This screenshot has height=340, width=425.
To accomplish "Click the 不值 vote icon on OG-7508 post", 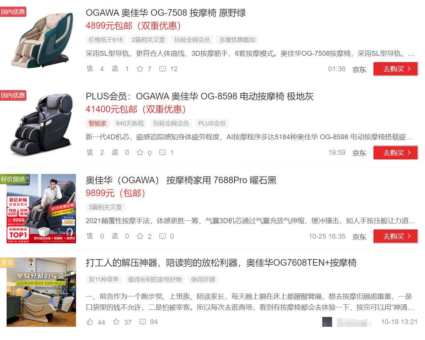I will 115,69.
